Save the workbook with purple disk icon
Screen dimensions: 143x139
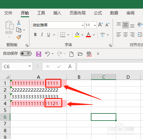tap(39, 54)
